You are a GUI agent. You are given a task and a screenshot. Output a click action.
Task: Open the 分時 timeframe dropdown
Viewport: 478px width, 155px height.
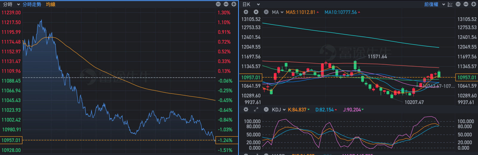click(x=11, y=4)
